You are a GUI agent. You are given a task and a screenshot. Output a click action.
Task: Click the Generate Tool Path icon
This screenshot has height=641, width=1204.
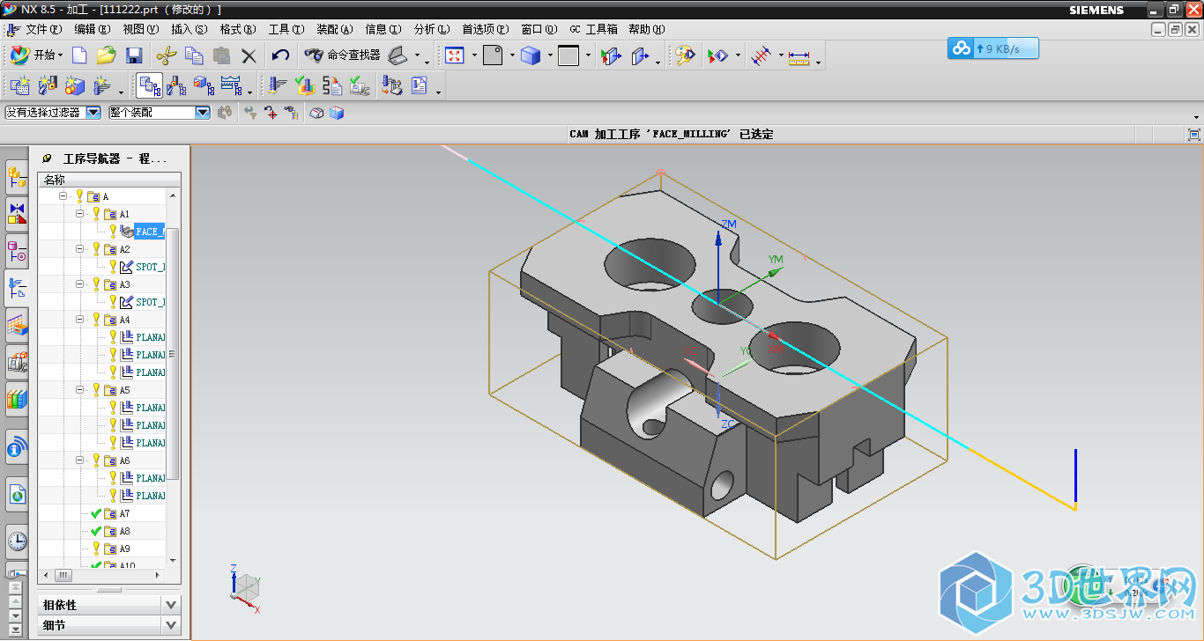click(279, 85)
